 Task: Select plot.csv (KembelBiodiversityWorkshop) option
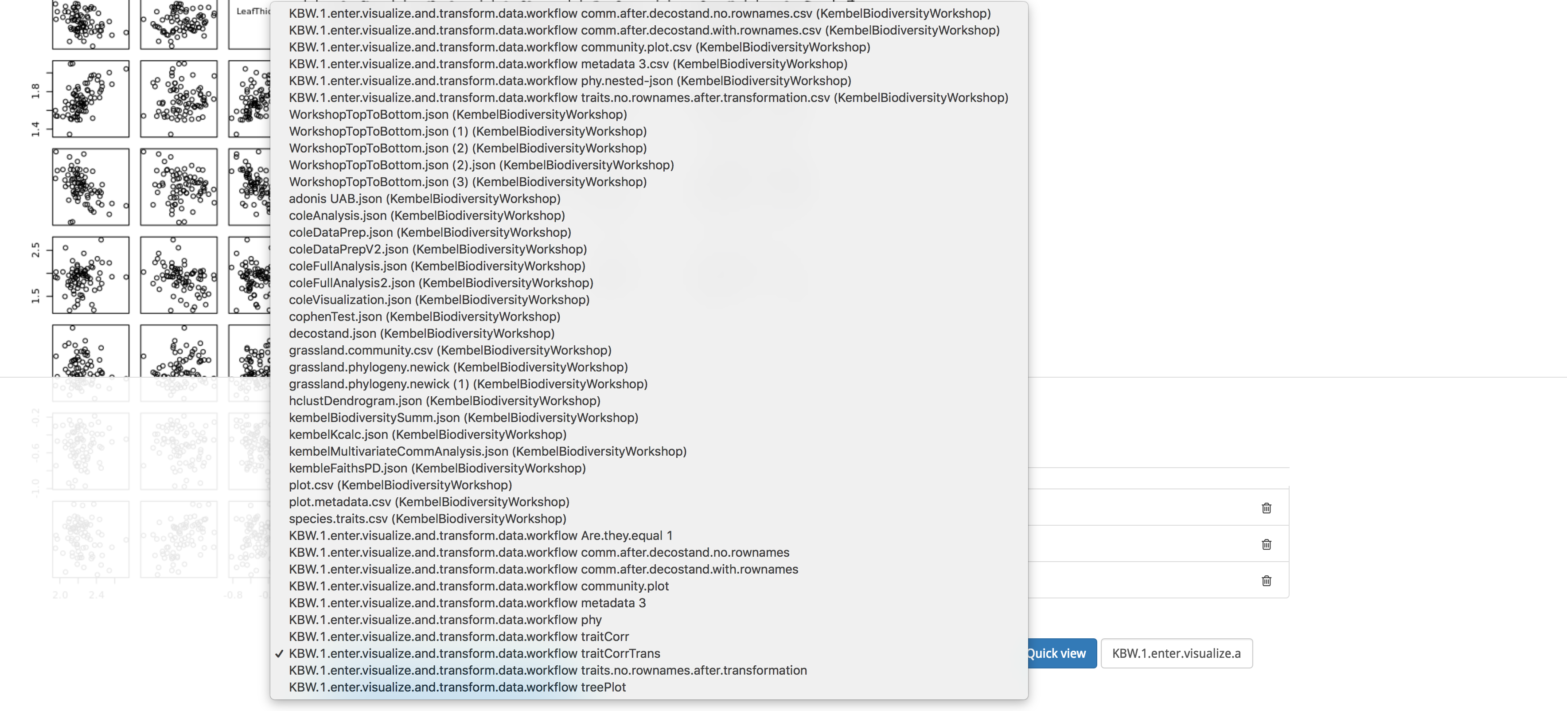pyautogui.click(x=648, y=485)
